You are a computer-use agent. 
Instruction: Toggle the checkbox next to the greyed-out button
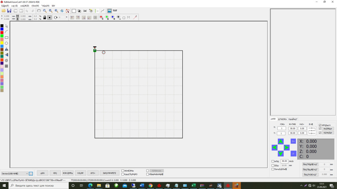click(147, 171)
